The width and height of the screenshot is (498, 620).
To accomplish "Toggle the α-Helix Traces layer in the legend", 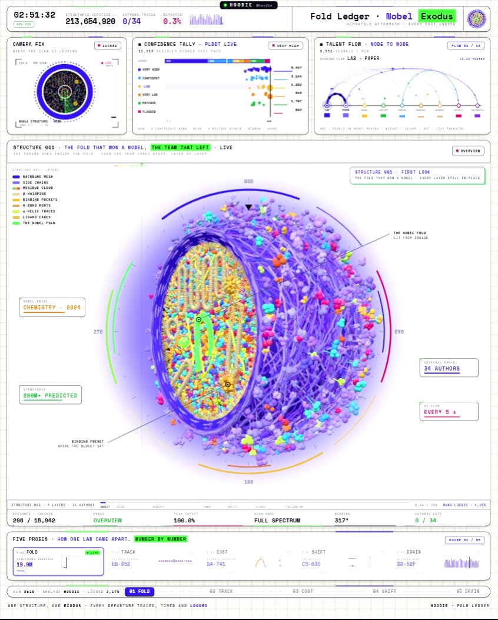I will [34, 212].
